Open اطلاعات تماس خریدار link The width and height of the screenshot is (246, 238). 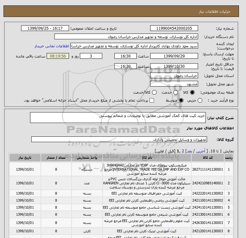point(52,46)
